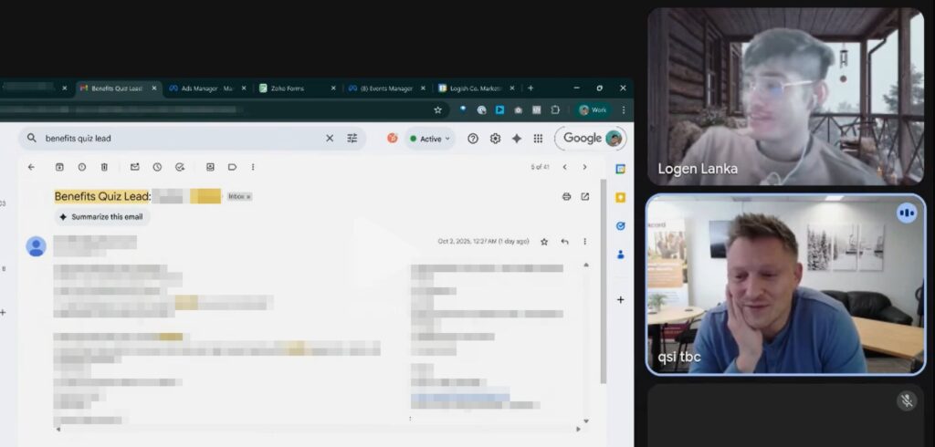This screenshot has height=447, width=935.
Task: Toggle the muted microphone on bottom video tile
Action: point(906,400)
